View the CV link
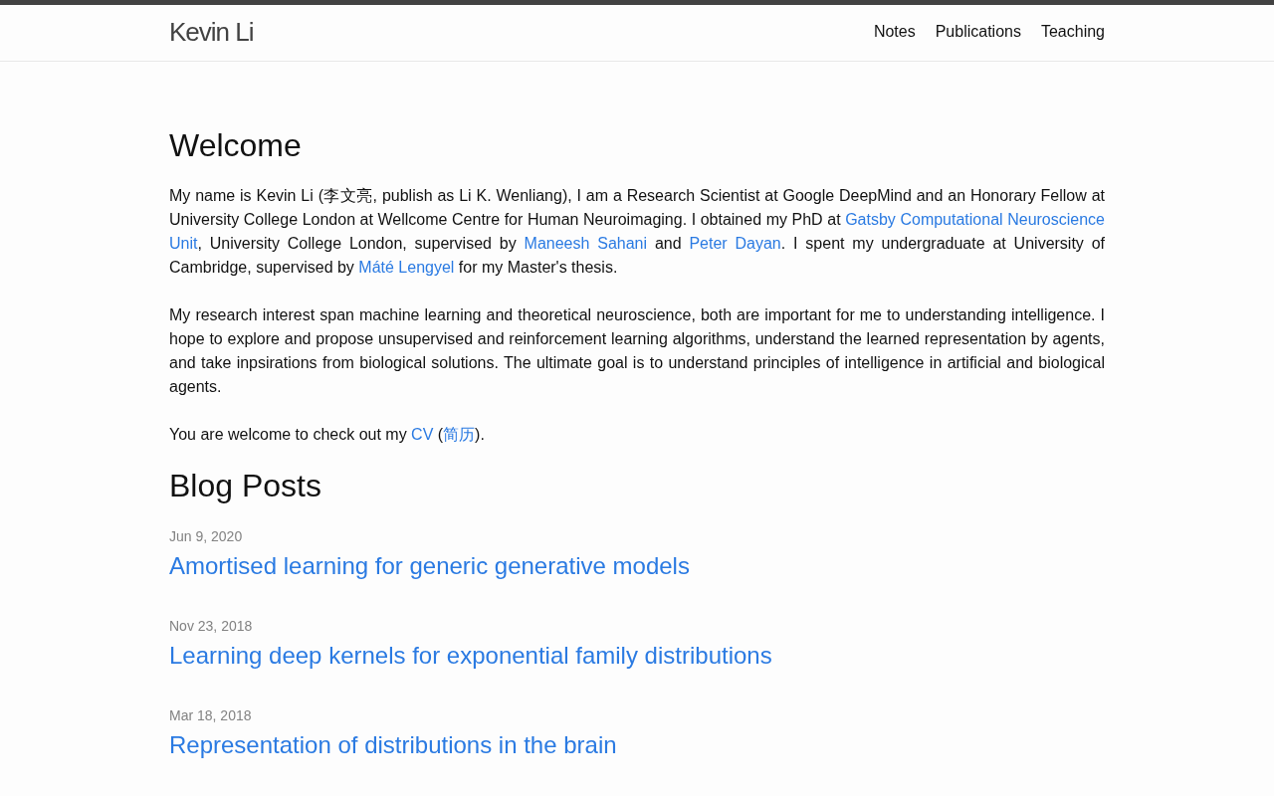The image size is (1274, 796). coord(422,435)
